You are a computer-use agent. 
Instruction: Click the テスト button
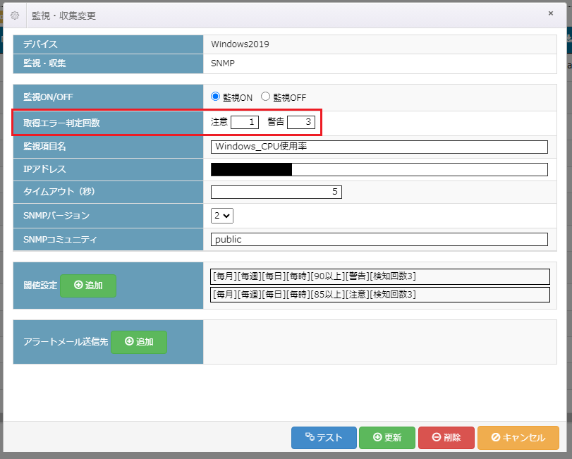click(324, 437)
